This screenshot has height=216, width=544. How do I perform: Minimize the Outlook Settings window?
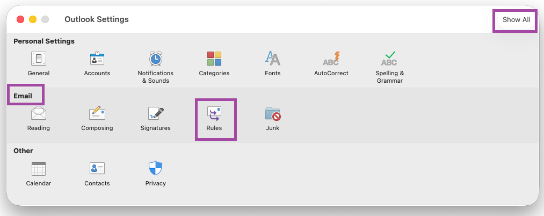(x=33, y=19)
